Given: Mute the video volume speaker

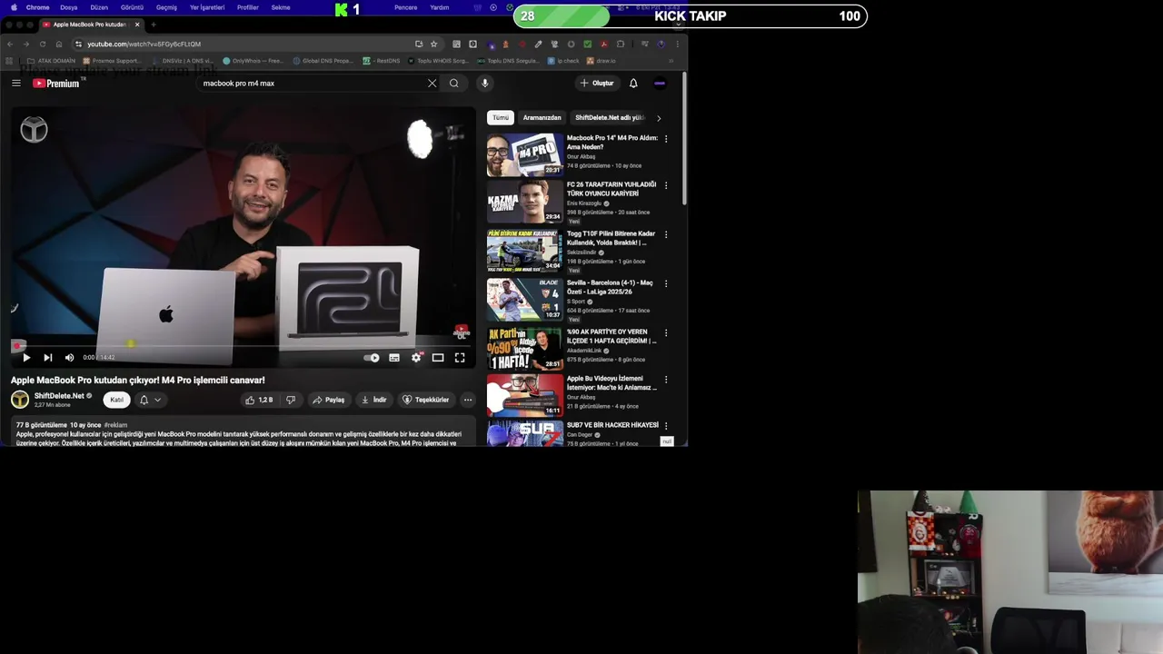Looking at the screenshot, I should pos(69,357).
